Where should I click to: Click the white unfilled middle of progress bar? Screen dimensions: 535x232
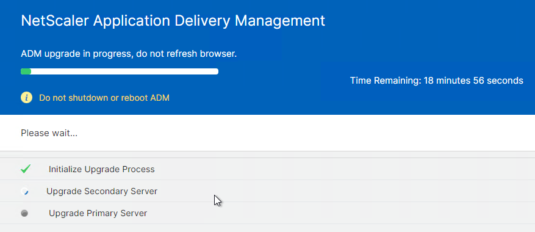coord(124,71)
